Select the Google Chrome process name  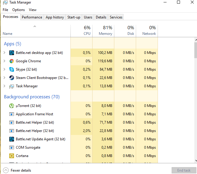point(28,61)
